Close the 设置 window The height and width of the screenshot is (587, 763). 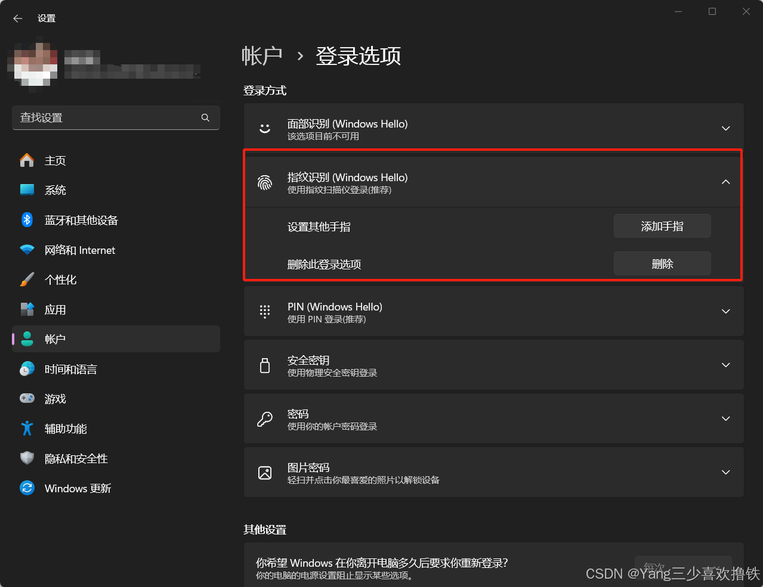(x=746, y=11)
